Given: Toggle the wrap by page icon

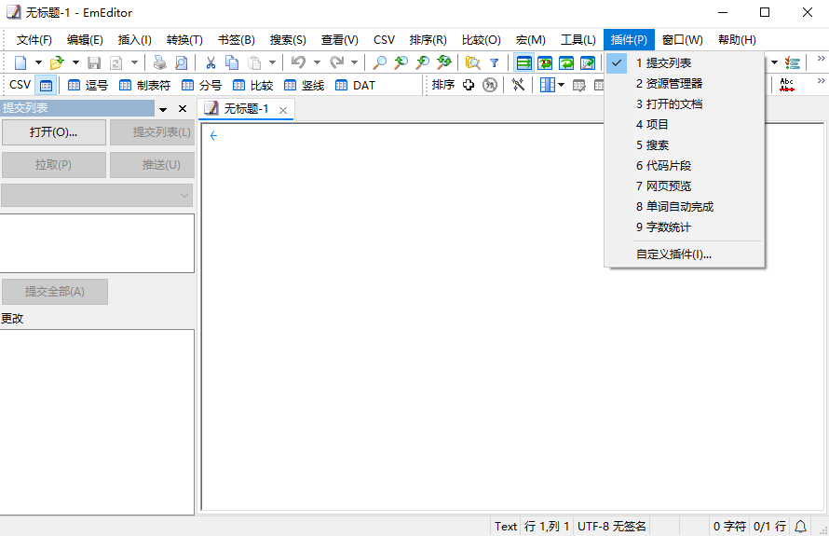Looking at the screenshot, I should 588,63.
